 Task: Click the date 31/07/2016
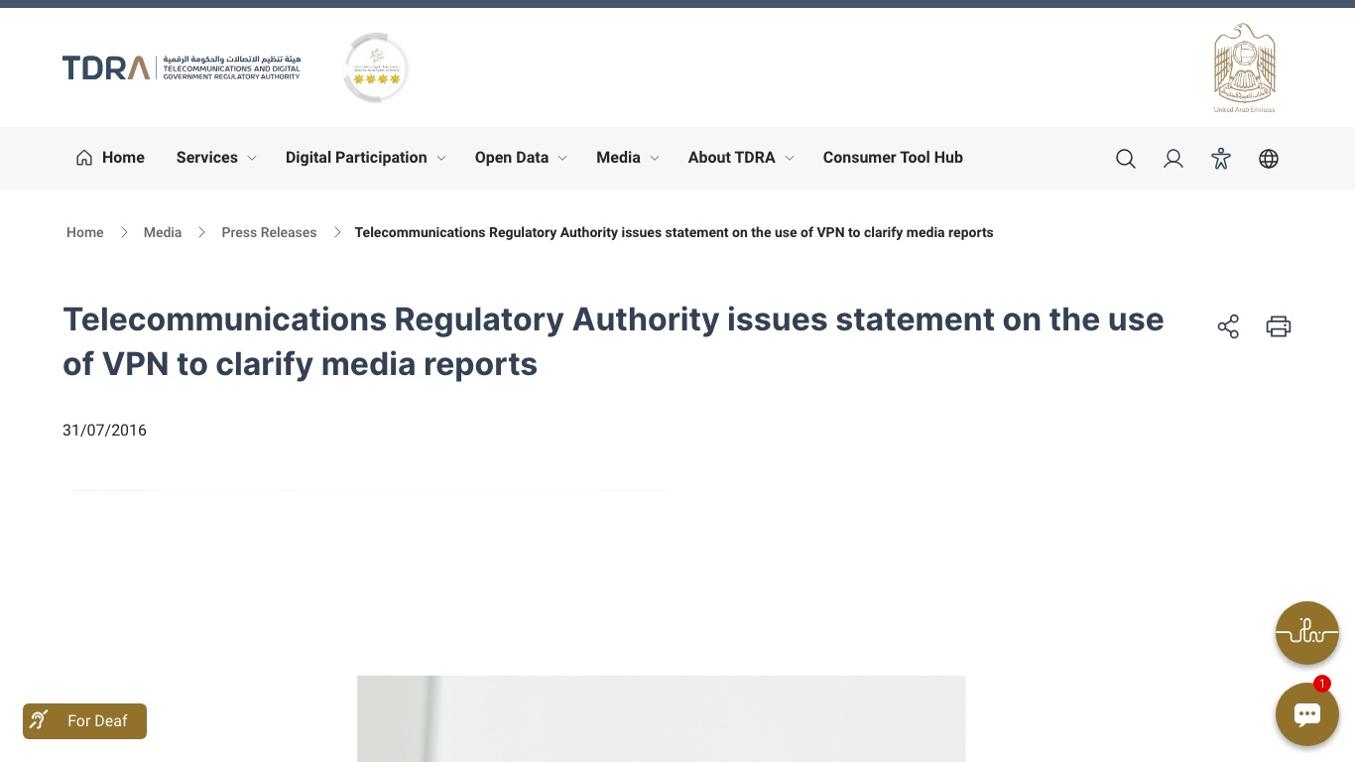[104, 431]
